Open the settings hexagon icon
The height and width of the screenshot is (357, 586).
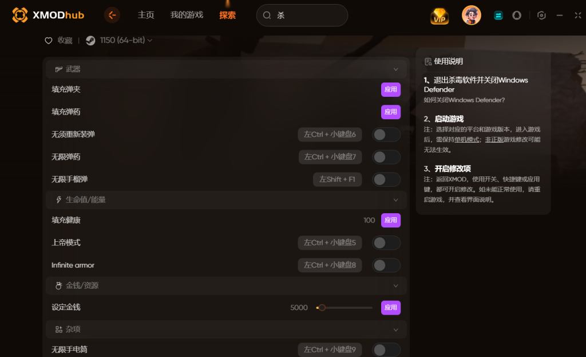point(541,15)
